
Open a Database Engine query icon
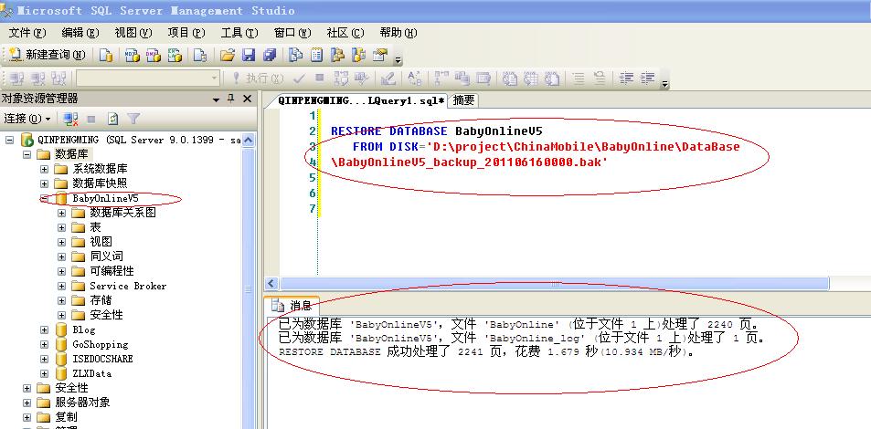pyautogui.click(x=106, y=55)
